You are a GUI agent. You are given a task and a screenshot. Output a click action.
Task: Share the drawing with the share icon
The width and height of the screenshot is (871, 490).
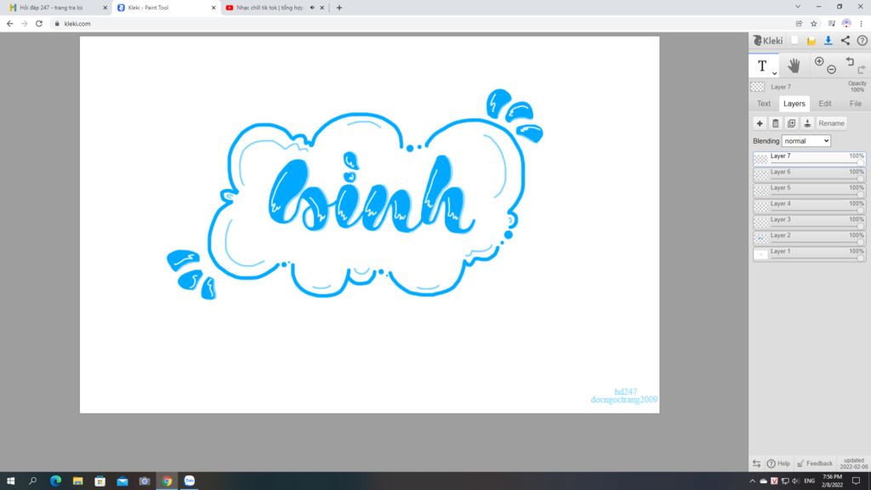(x=845, y=41)
